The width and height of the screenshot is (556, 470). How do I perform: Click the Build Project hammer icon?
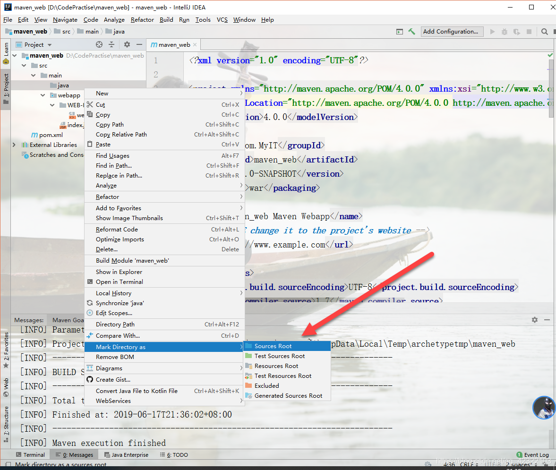pos(411,32)
